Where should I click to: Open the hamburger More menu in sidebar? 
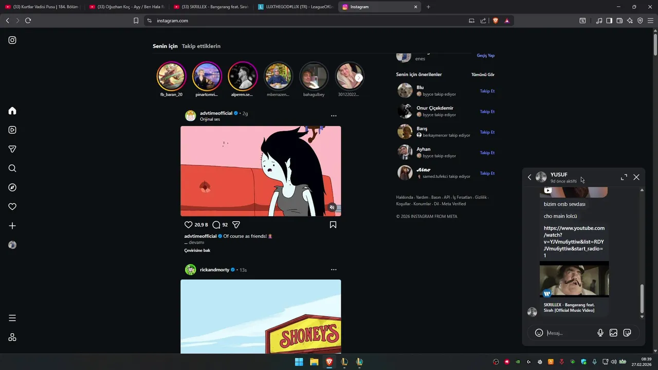[x=12, y=318]
